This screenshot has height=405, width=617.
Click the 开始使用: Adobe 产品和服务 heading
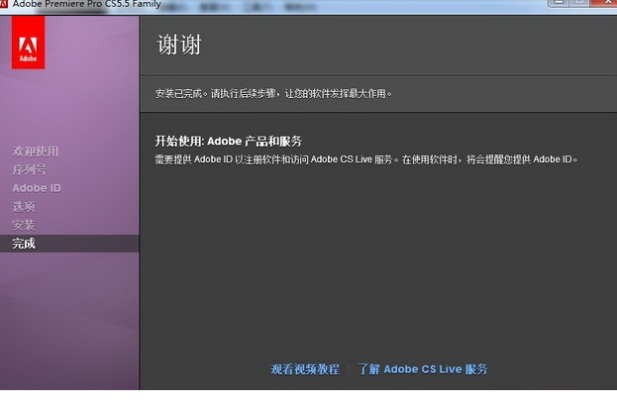[x=228, y=141]
